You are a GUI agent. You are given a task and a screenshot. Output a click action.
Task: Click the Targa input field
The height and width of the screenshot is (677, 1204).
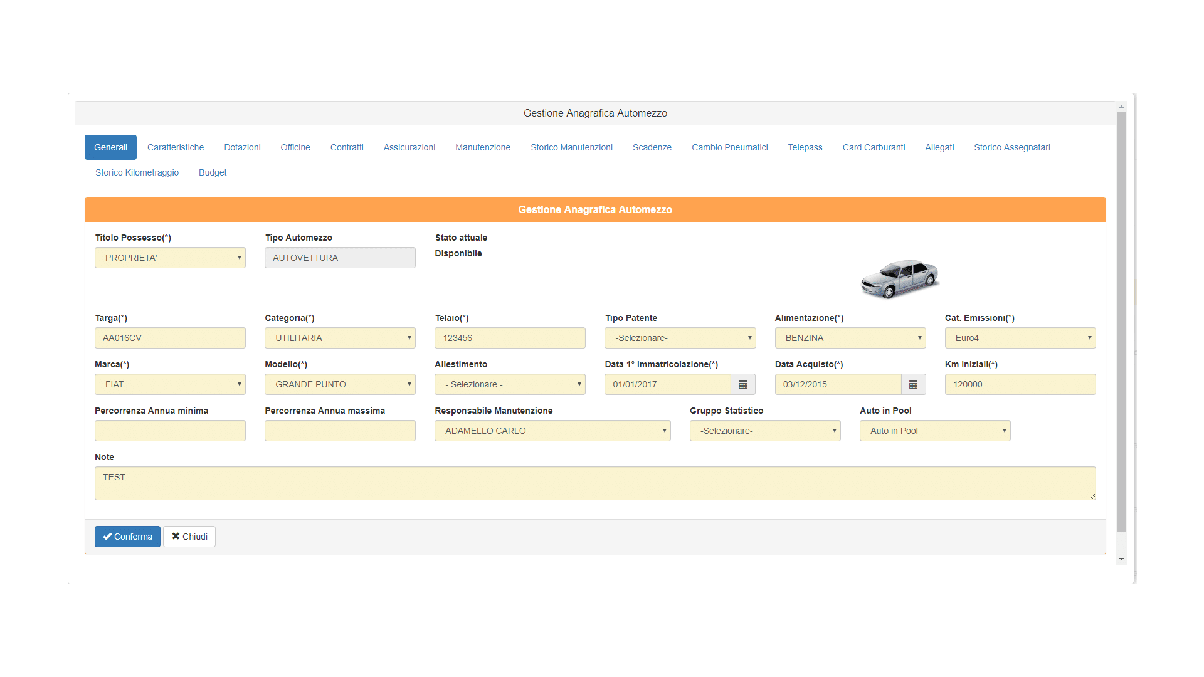click(170, 338)
